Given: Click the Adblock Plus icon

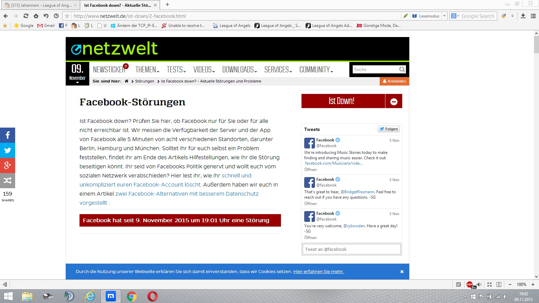Looking at the screenshot, I should coord(470,284).
